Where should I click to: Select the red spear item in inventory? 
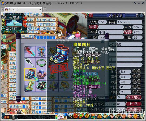(30, 52)
